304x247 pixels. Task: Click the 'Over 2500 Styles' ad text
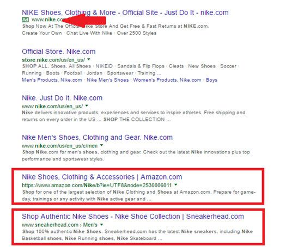pyautogui.click(x=137, y=33)
